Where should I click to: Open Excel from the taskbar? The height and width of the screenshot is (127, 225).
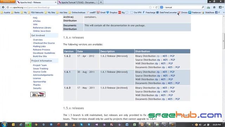[134, 125]
